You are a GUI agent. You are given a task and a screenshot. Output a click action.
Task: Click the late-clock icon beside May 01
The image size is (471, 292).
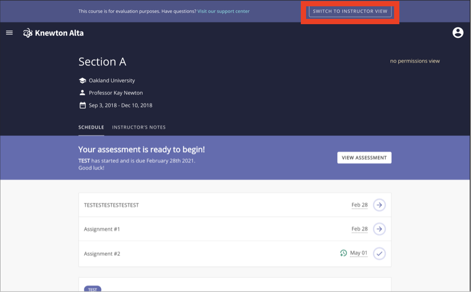point(344,253)
